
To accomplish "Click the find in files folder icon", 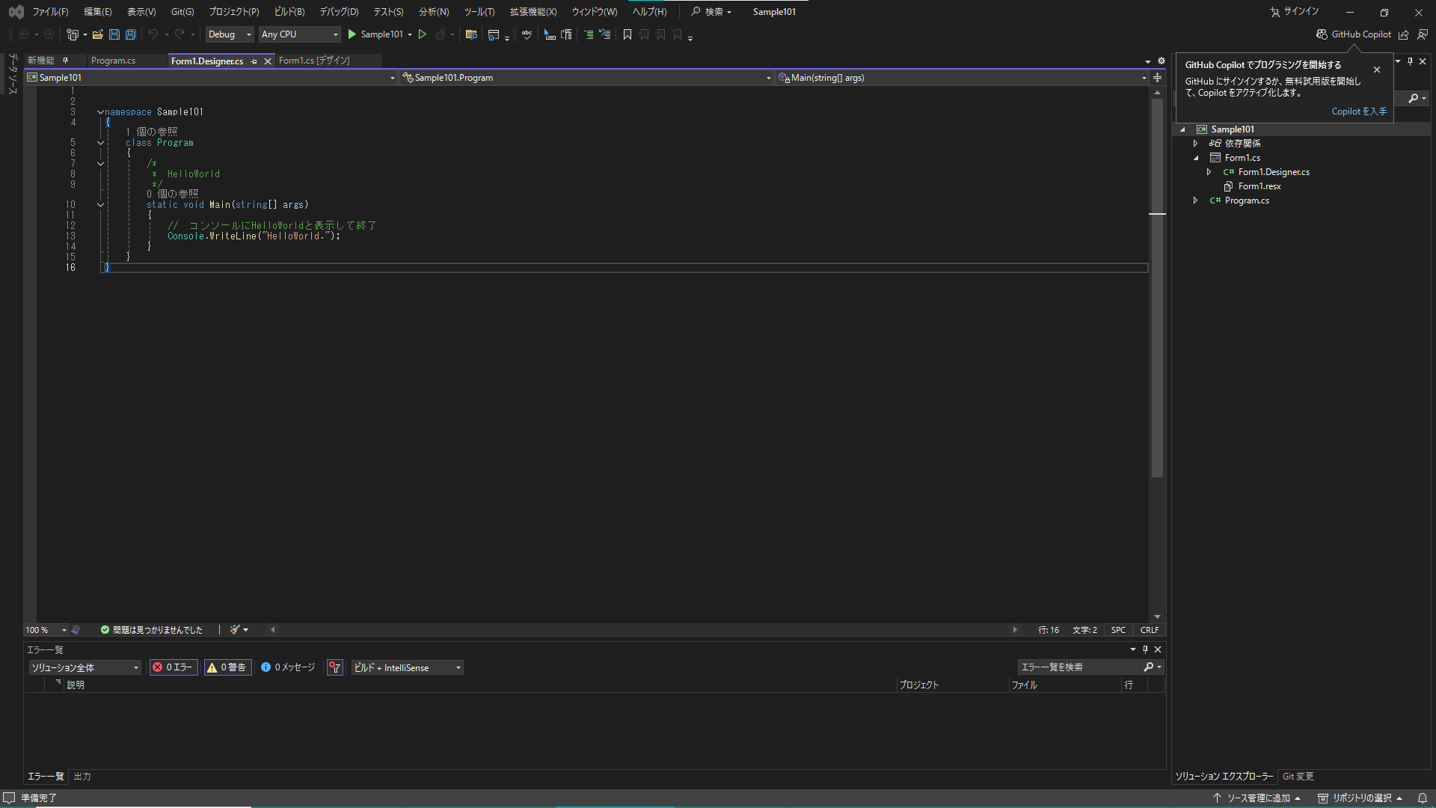I will (x=471, y=34).
